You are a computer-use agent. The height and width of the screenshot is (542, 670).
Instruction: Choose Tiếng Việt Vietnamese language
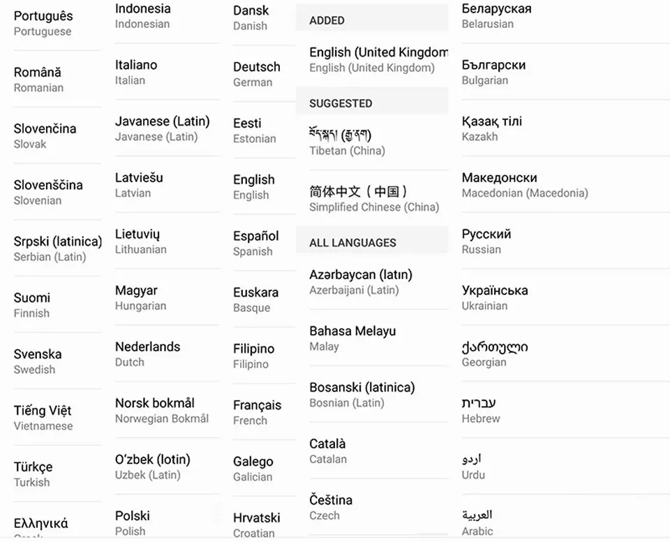[57, 418]
